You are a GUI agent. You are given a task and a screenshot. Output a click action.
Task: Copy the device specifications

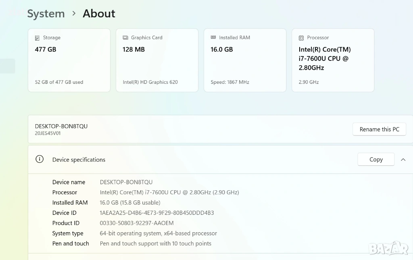click(375, 159)
